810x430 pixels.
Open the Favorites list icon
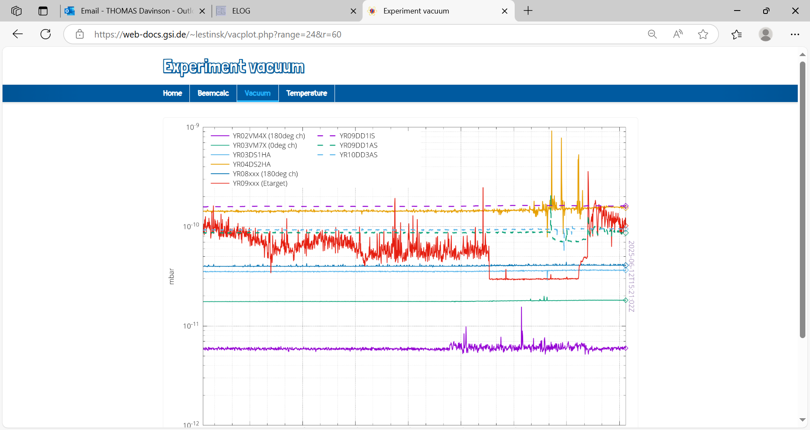(737, 34)
